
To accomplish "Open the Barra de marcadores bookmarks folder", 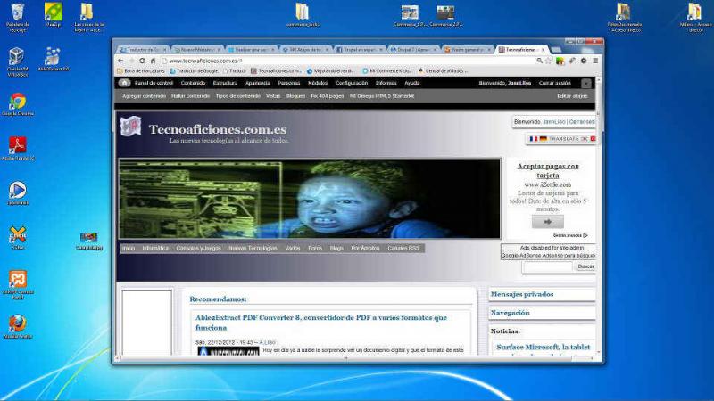I will (141, 71).
